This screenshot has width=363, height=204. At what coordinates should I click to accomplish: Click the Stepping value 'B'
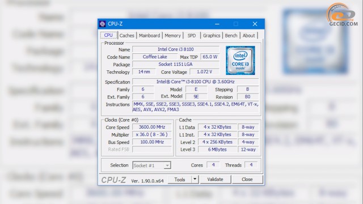(x=248, y=90)
